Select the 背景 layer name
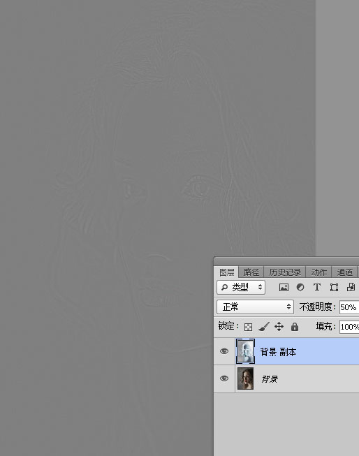 [x=270, y=379]
